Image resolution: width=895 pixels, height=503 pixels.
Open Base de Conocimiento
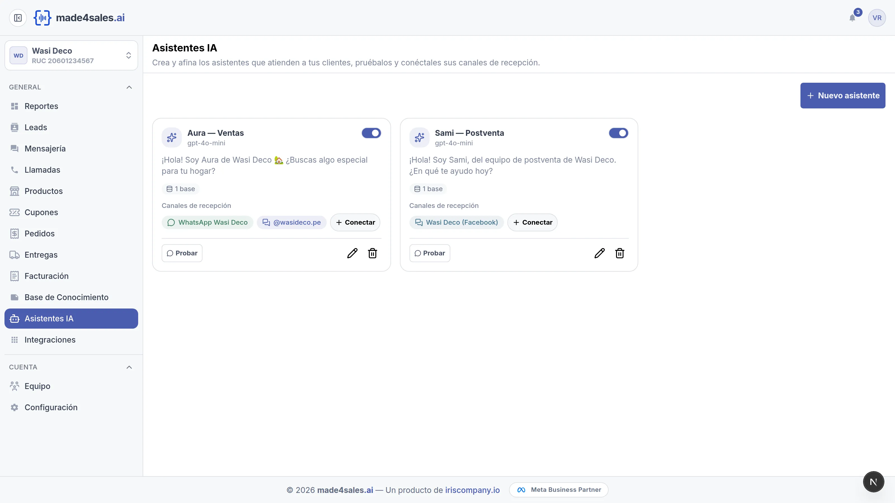(71, 297)
